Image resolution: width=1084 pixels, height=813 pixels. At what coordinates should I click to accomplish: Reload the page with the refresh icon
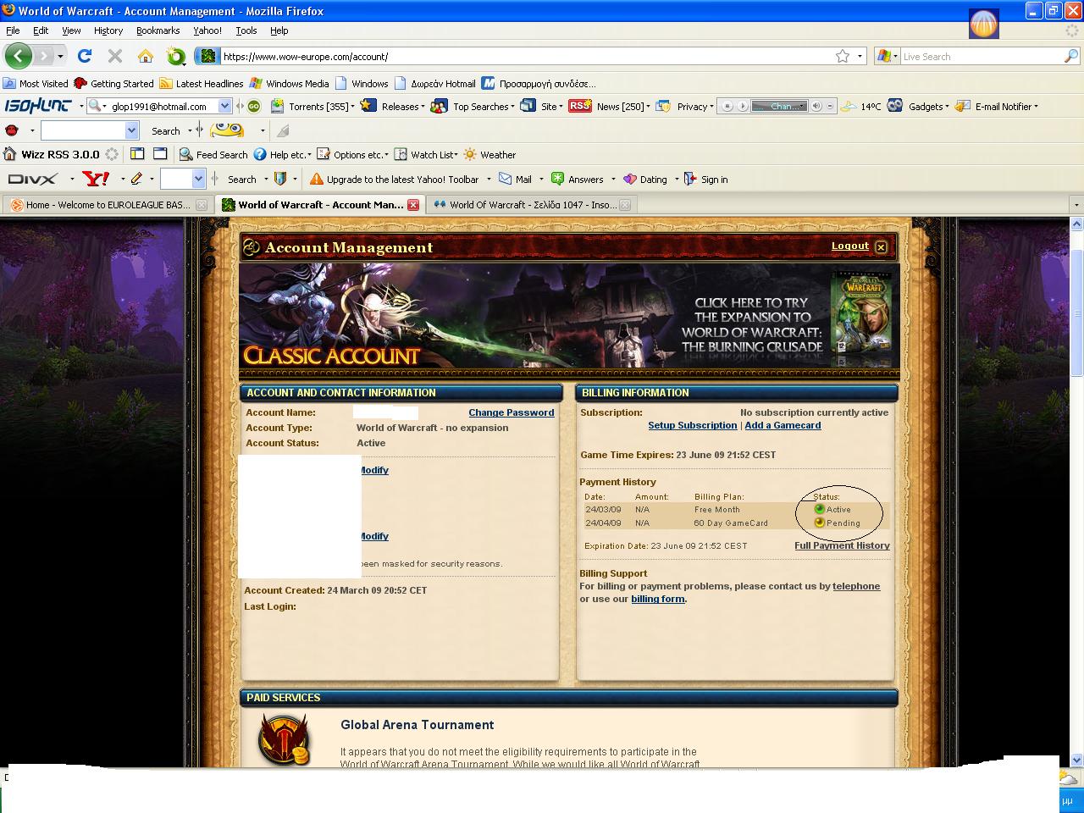point(84,56)
